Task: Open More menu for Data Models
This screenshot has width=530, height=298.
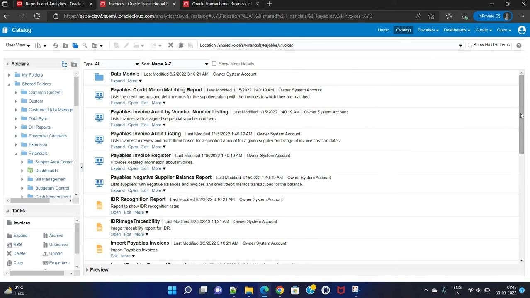Action: 135,81
